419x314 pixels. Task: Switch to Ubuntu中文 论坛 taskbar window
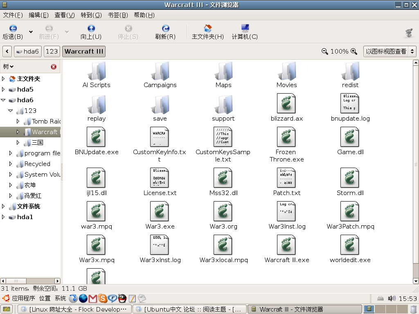pos(189,309)
